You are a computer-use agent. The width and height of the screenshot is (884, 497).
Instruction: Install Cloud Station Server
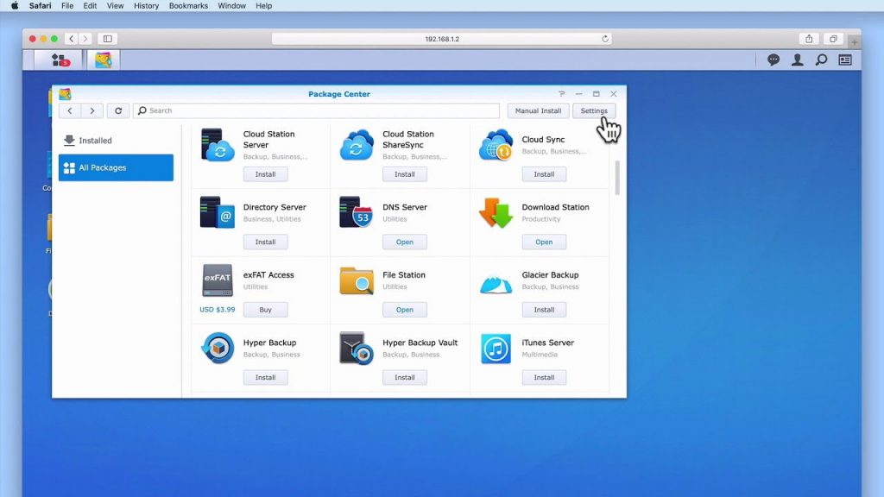point(266,174)
